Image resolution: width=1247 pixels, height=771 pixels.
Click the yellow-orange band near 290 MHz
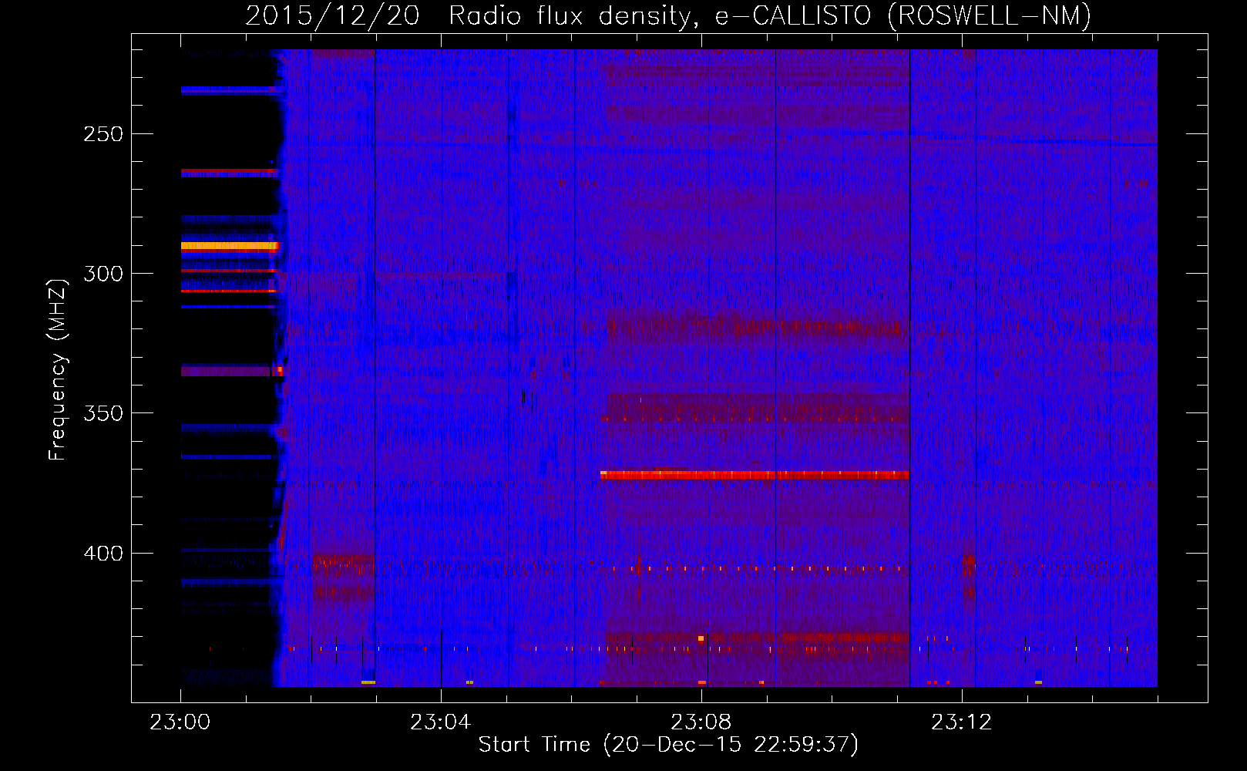229,247
